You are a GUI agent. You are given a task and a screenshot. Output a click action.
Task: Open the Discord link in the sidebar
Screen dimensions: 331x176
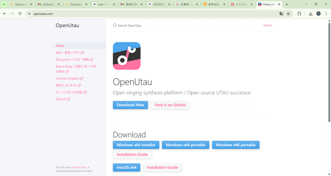(x=61, y=99)
